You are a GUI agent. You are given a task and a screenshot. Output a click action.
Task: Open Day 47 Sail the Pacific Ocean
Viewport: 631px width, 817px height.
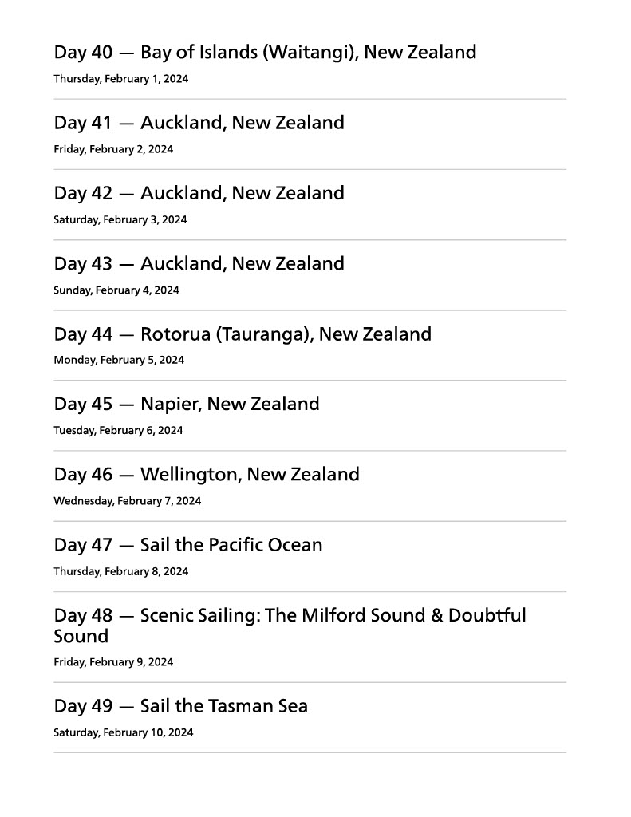[x=188, y=545]
